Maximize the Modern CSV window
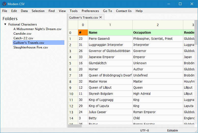198x133 pixels. point(180,4)
